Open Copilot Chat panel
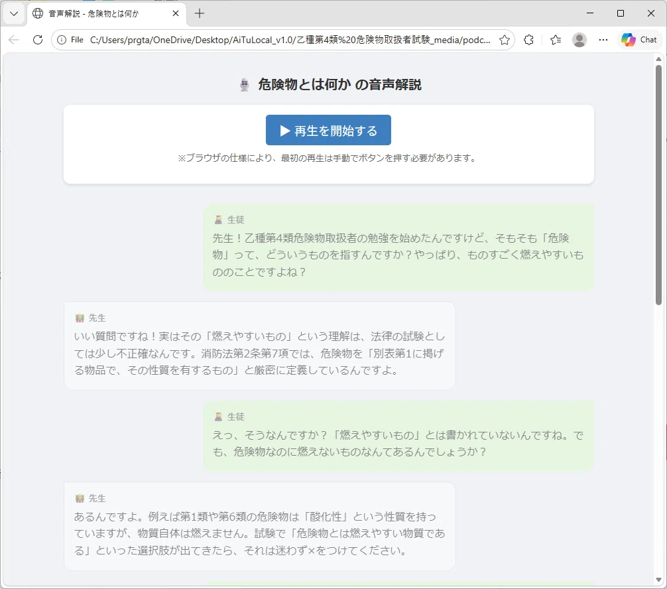 click(x=639, y=40)
